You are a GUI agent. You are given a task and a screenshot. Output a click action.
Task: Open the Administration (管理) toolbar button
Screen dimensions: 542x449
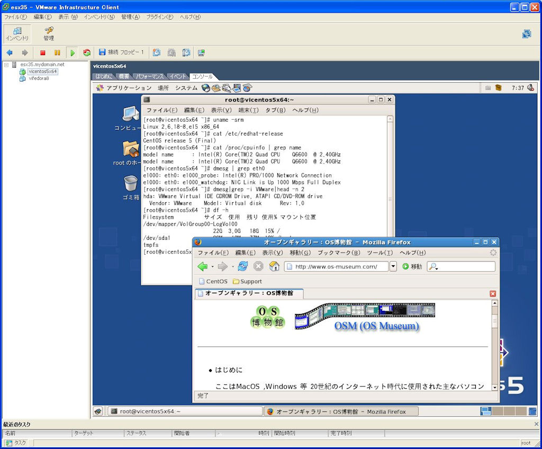tap(49, 34)
